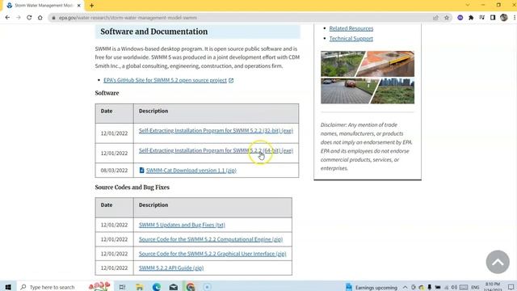
Task: Open a new browser tab
Action: click(x=91, y=6)
